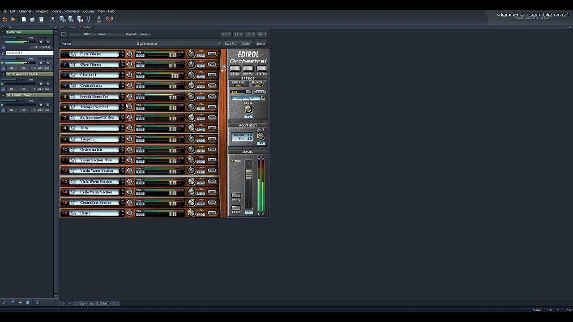Open patch browser magnifier for Harp 1
This screenshot has height=322, width=573.
(x=130, y=213)
